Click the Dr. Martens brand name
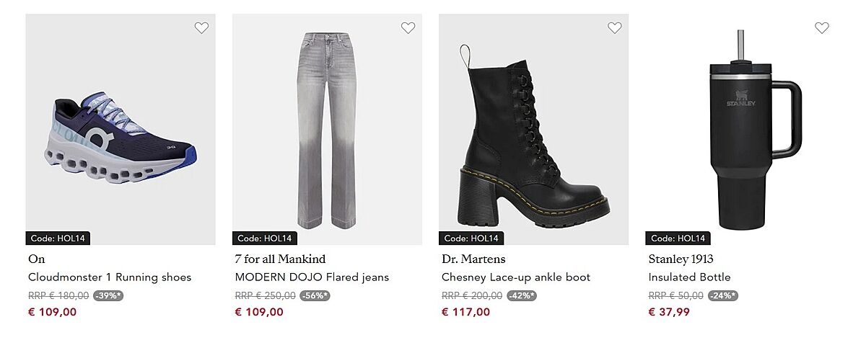 tap(473, 259)
